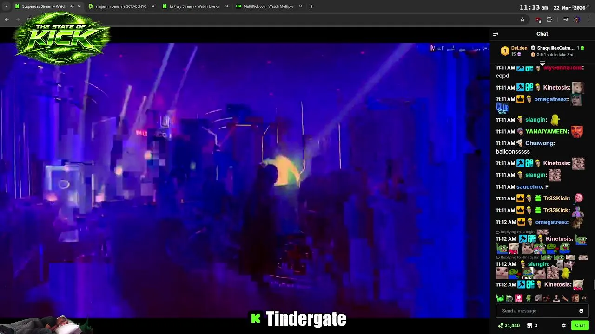This screenshot has width=595, height=334.
Task: Open the browser profile avatar
Action: point(577,19)
